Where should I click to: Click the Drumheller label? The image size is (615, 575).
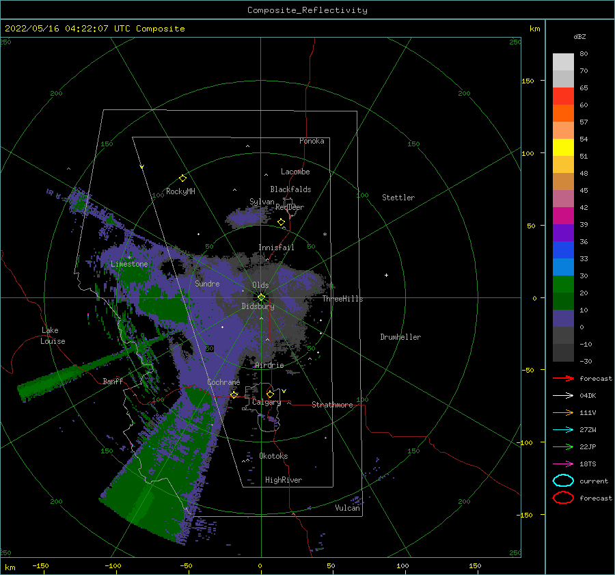coord(400,337)
